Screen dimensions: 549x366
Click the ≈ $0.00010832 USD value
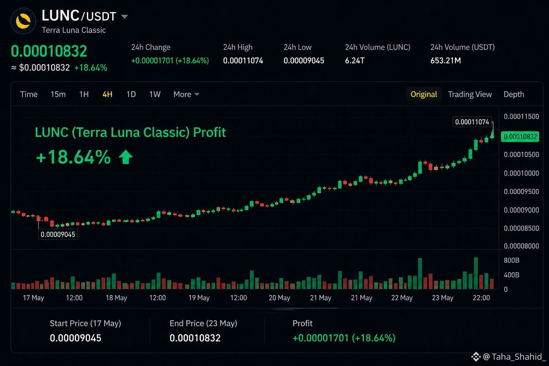tap(40, 68)
